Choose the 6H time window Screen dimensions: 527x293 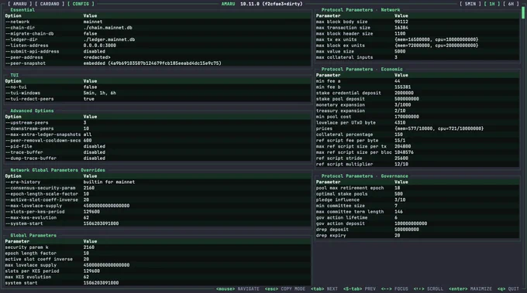point(511,4)
